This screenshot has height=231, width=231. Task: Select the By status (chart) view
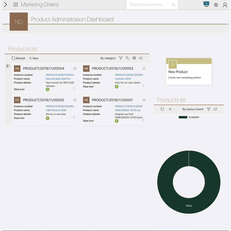[x=193, y=109]
